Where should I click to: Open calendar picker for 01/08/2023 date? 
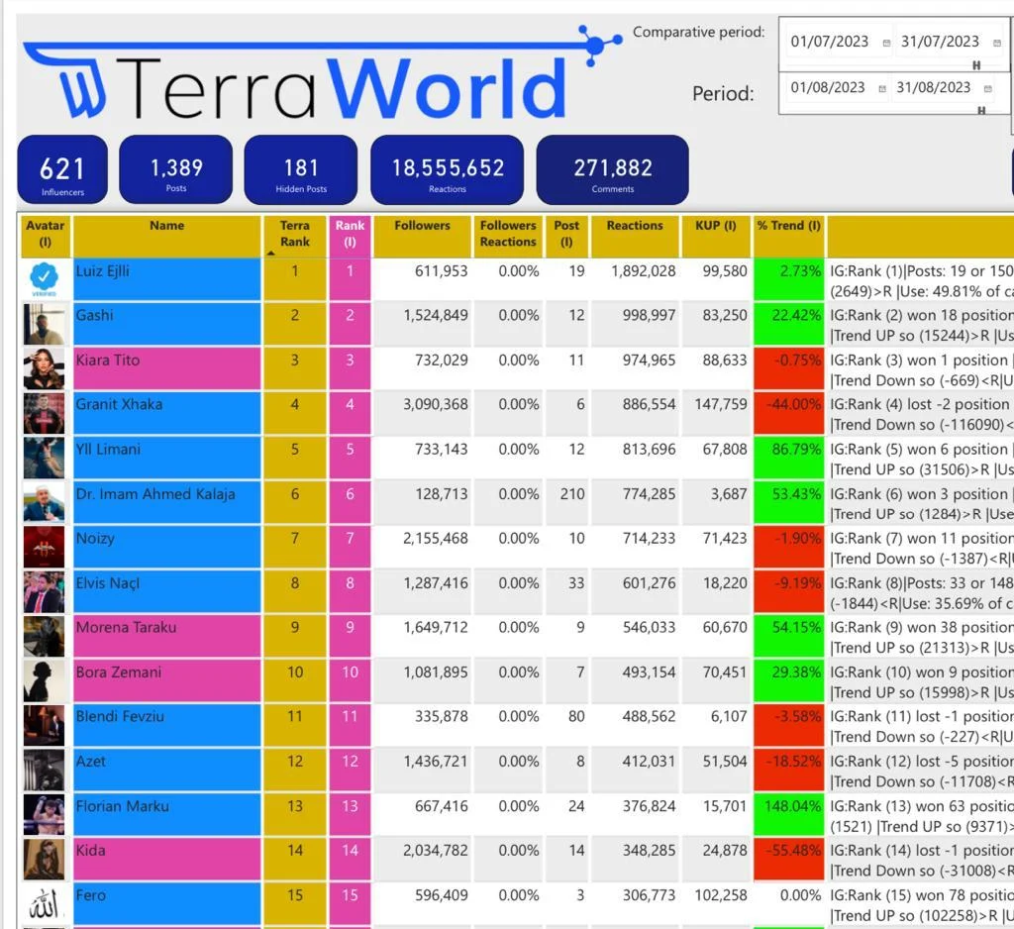(x=882, y=88)
